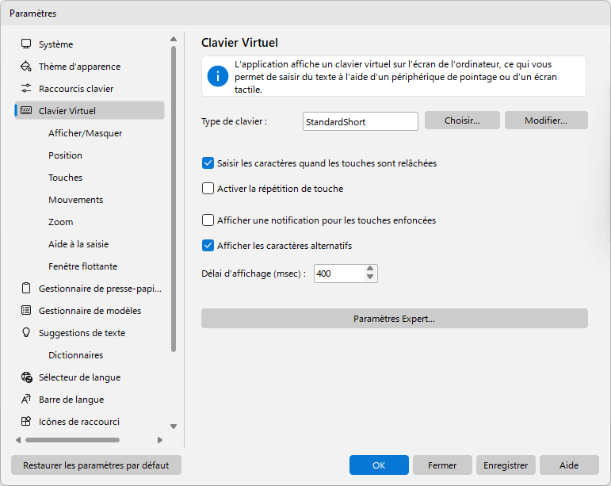Click the Icônes de raccourci grid icon
Screen dimensions: 611x486
[26, 422]
